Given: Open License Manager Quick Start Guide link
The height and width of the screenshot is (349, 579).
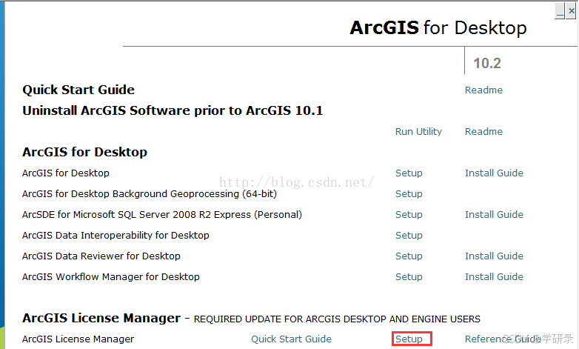Looking at the screenshot, I should coord(291,339).
